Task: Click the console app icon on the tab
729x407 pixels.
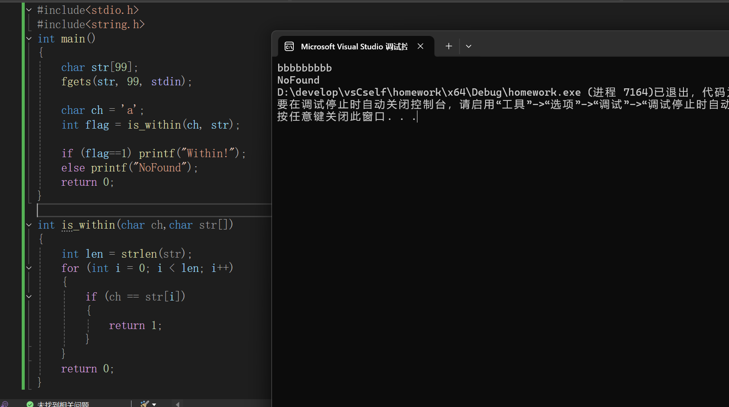Action: click(x=289, y=46)
